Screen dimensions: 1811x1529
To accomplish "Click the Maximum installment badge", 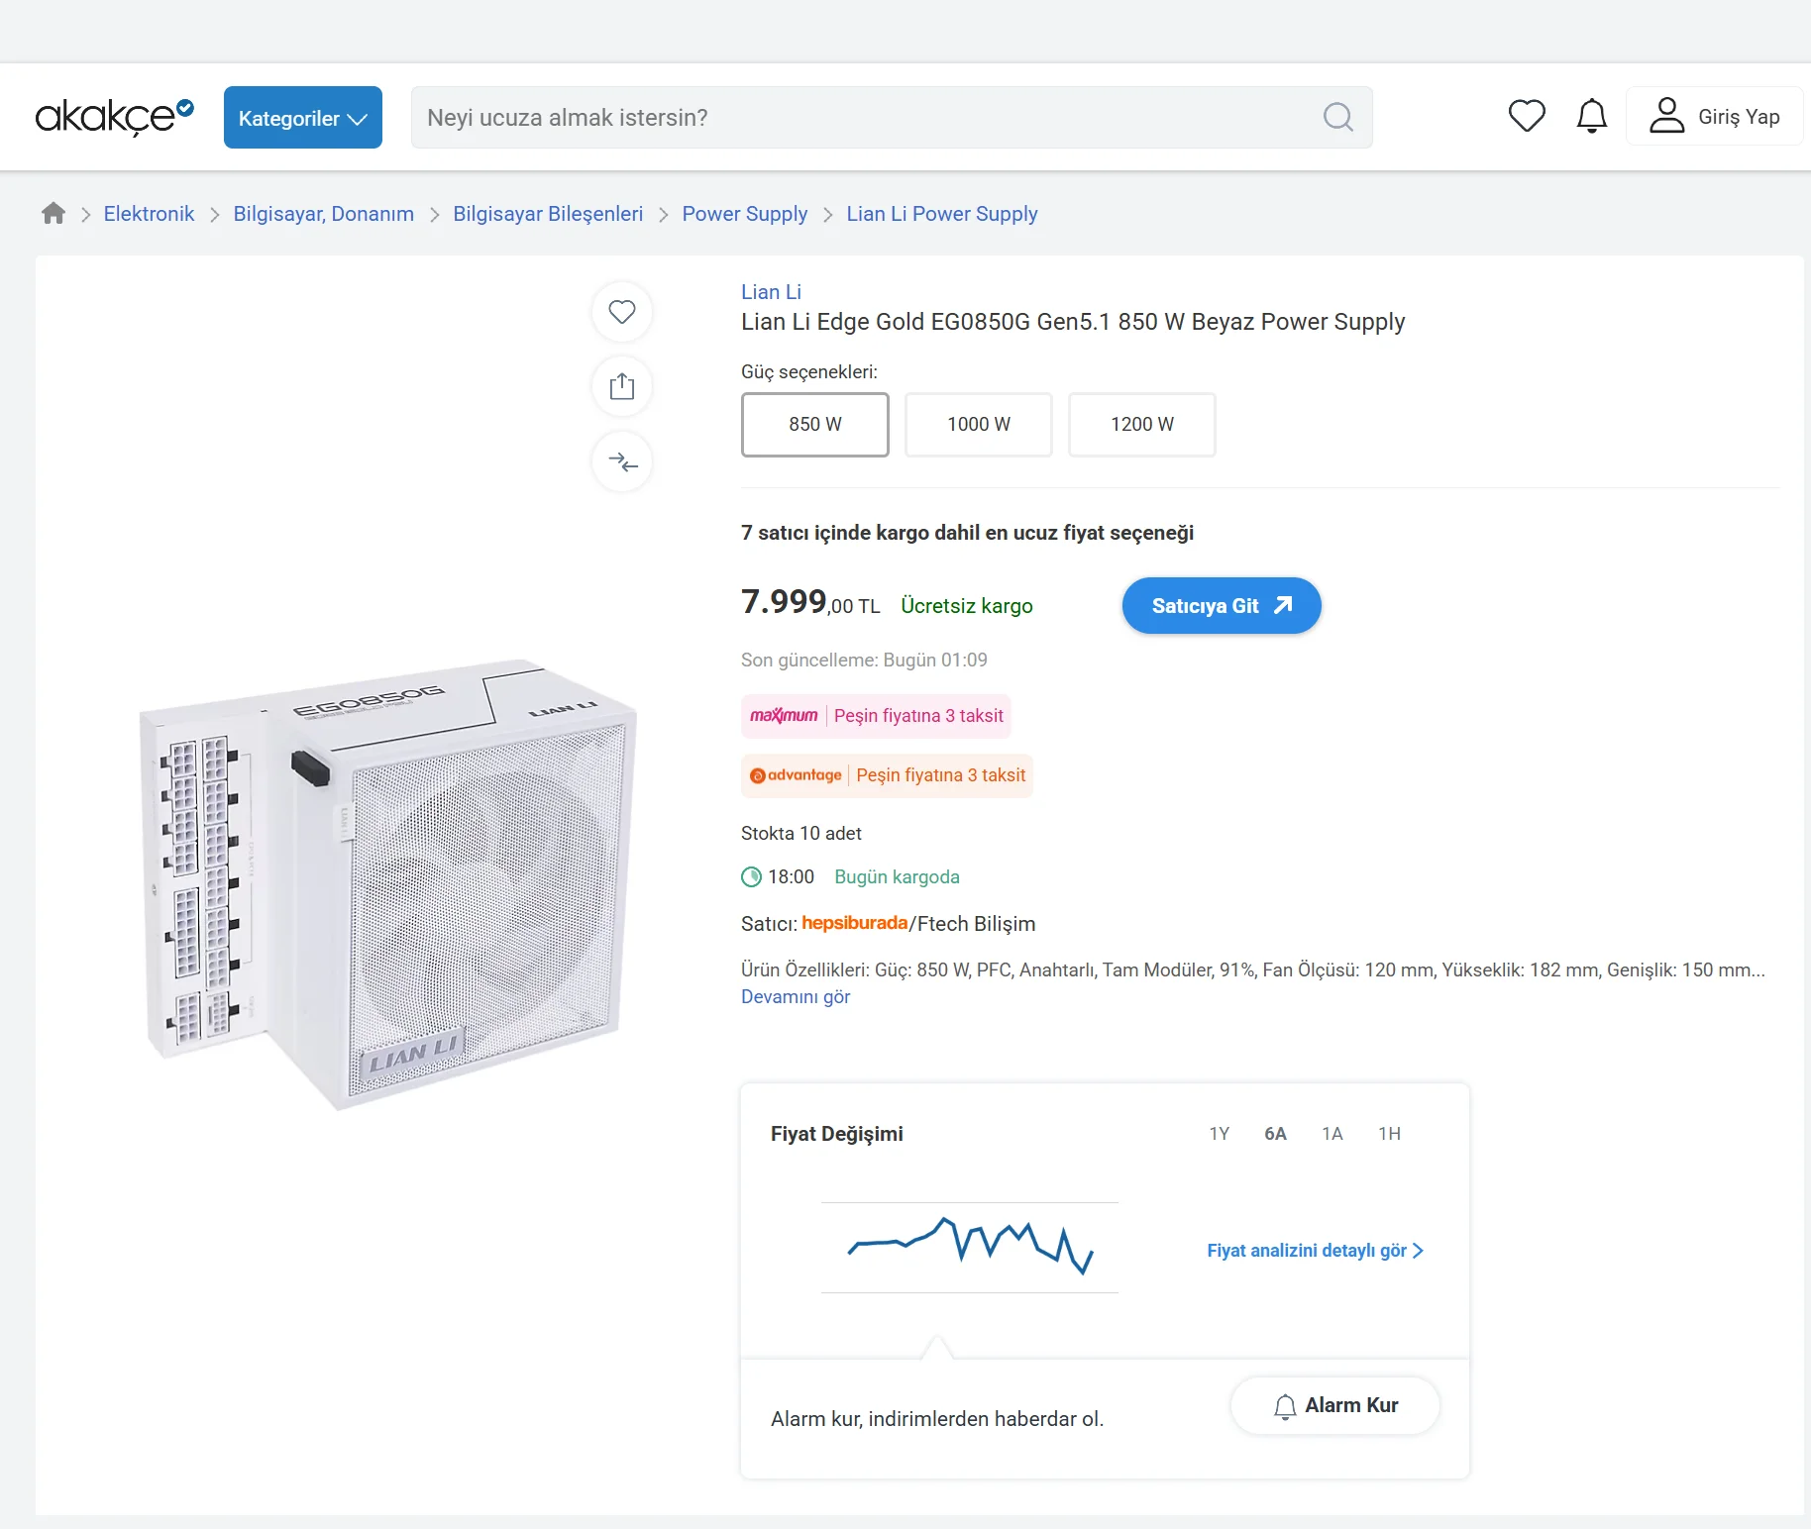I will tap(877, 716).
